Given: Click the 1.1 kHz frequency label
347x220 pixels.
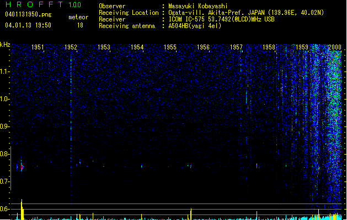Looking at the screenshot, I should (4, 71).
